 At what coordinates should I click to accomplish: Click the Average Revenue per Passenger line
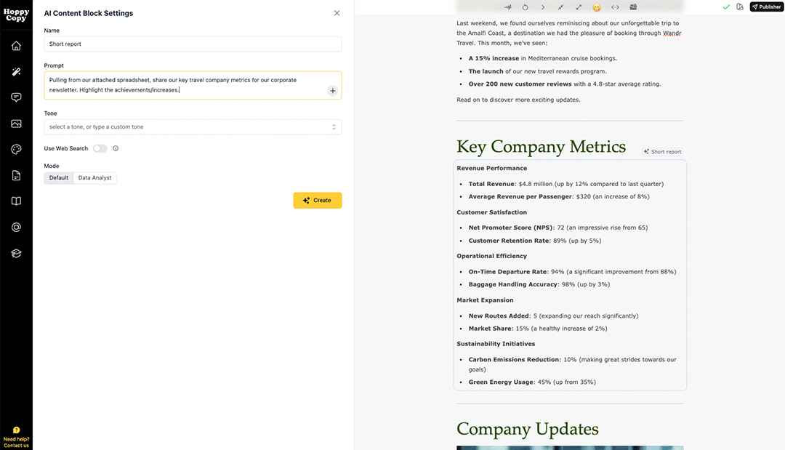(559, 197)
